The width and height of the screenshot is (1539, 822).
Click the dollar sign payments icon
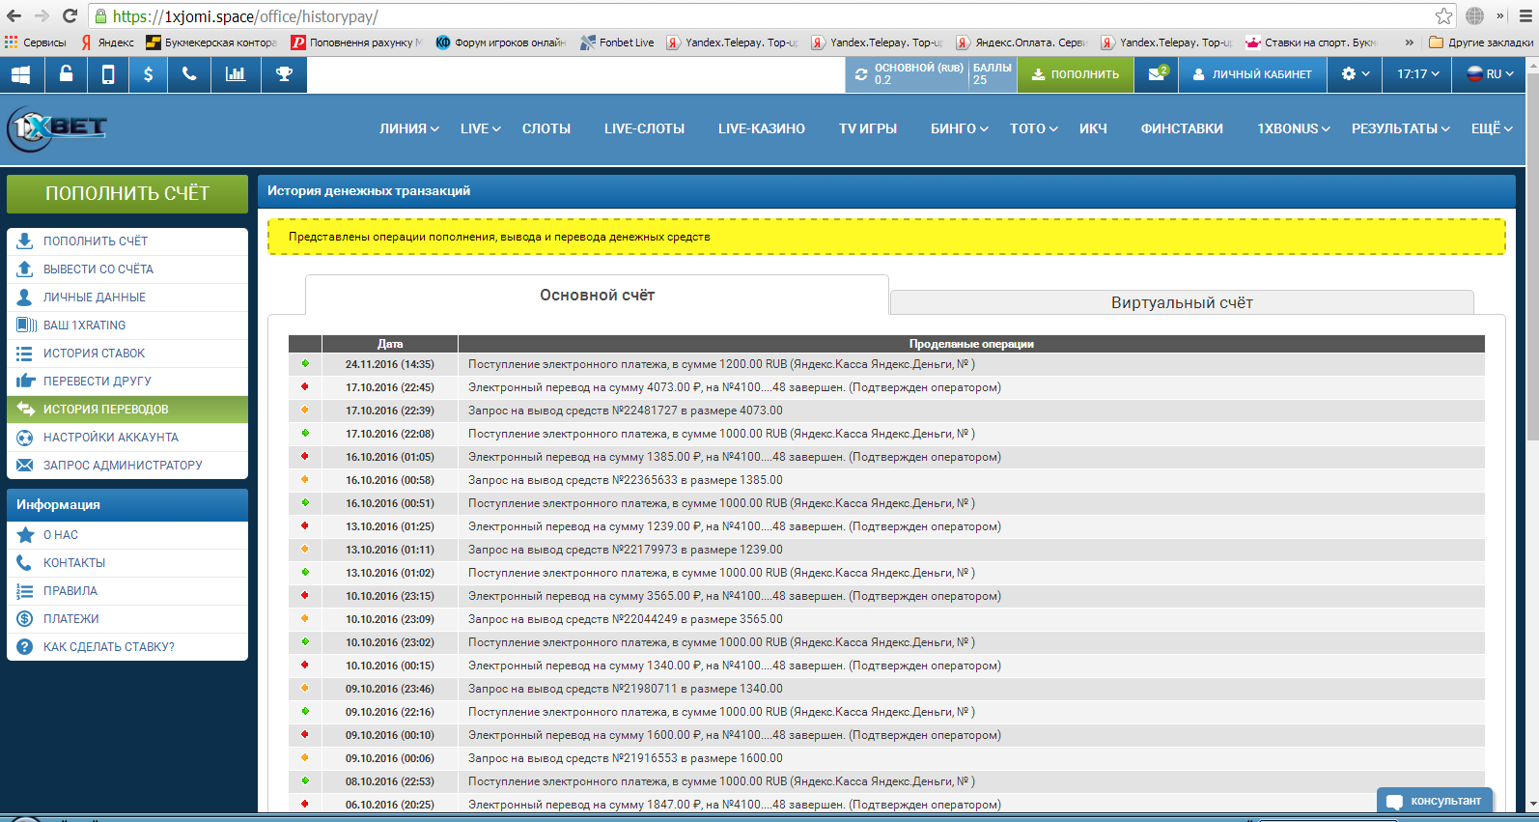[148, 74]
